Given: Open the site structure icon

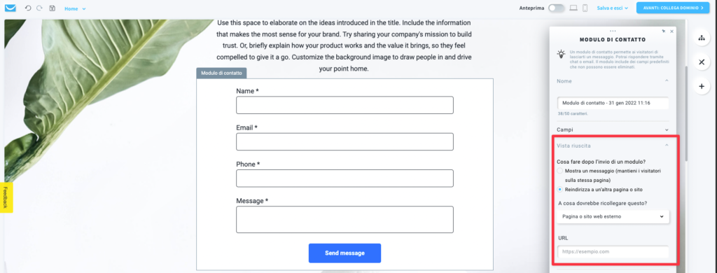Looking at the screenshot, I should click(702, 38).
